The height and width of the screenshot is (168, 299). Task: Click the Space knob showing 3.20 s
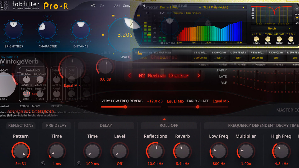[125, 35]
